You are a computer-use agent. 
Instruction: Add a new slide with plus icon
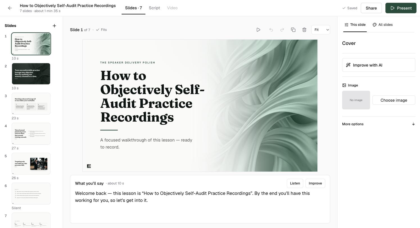54,26
